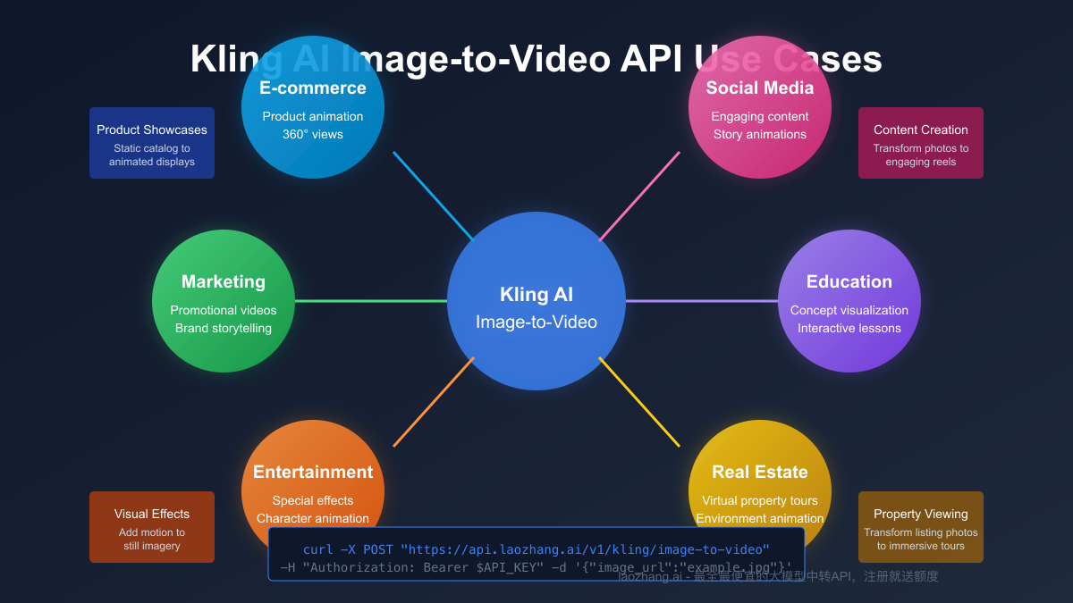Click the curl API code snippet box
The height and width of the screenshot is (603, 1073).
536,554
